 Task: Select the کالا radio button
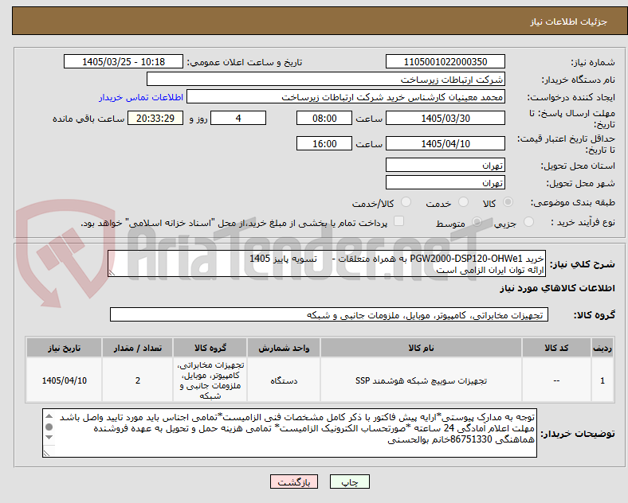[x=508, y=202]
